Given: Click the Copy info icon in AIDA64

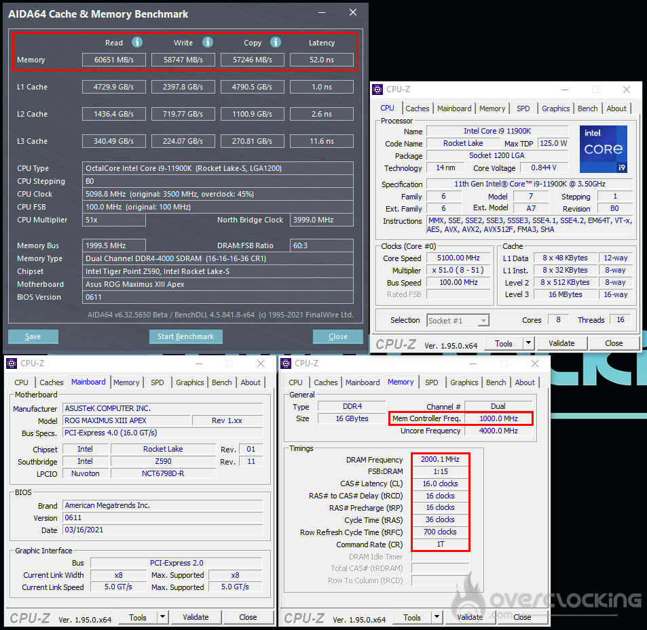Looking at the screenshot, I should [276, 42].
